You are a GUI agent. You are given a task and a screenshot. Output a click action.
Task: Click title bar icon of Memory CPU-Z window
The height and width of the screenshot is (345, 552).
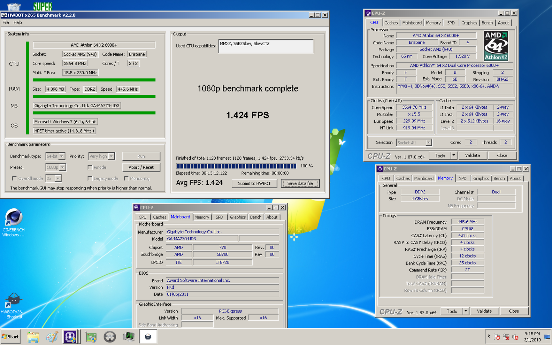(380, 169)
